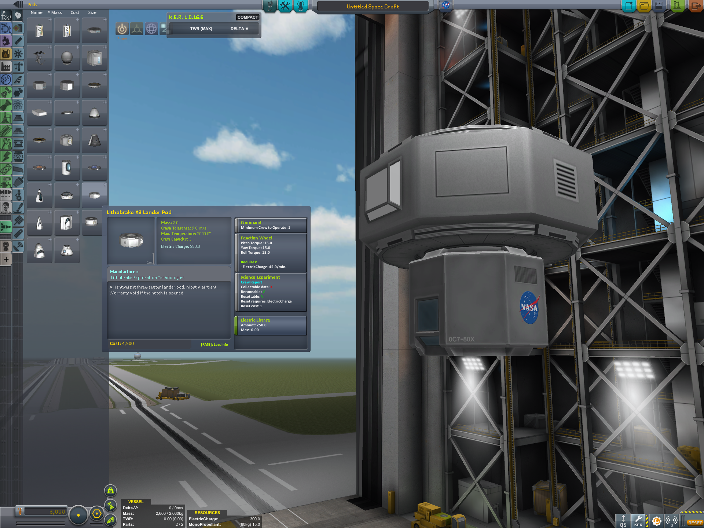This screenshot has height=528, width=704.
Task: Click the TWR (MAX) column header
Action: click(201, 29)
